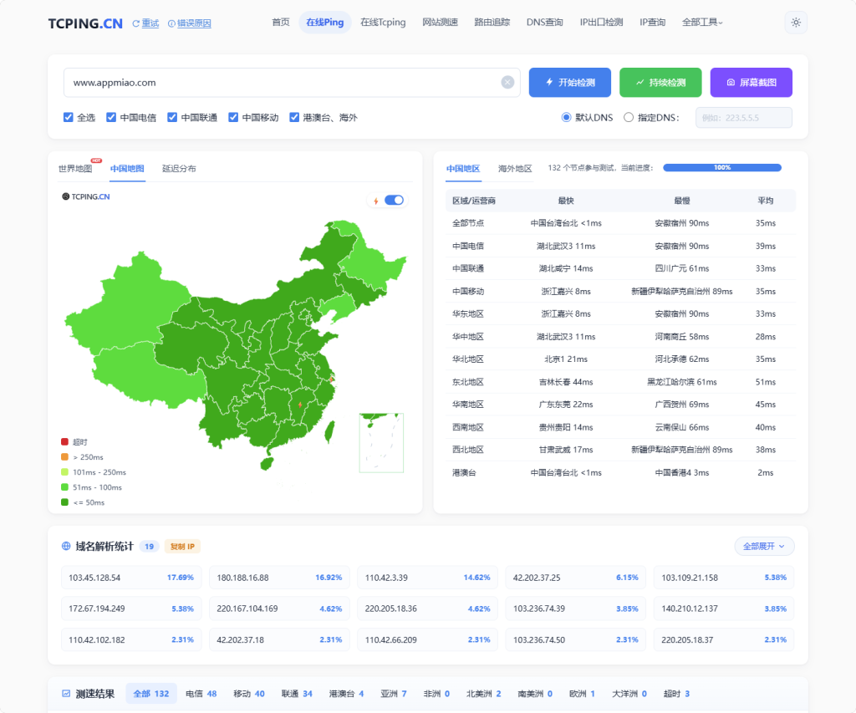The image size is (856, 713).
Task: Open the 在线Tcping nav item
Action: click(x=383, y=23)
